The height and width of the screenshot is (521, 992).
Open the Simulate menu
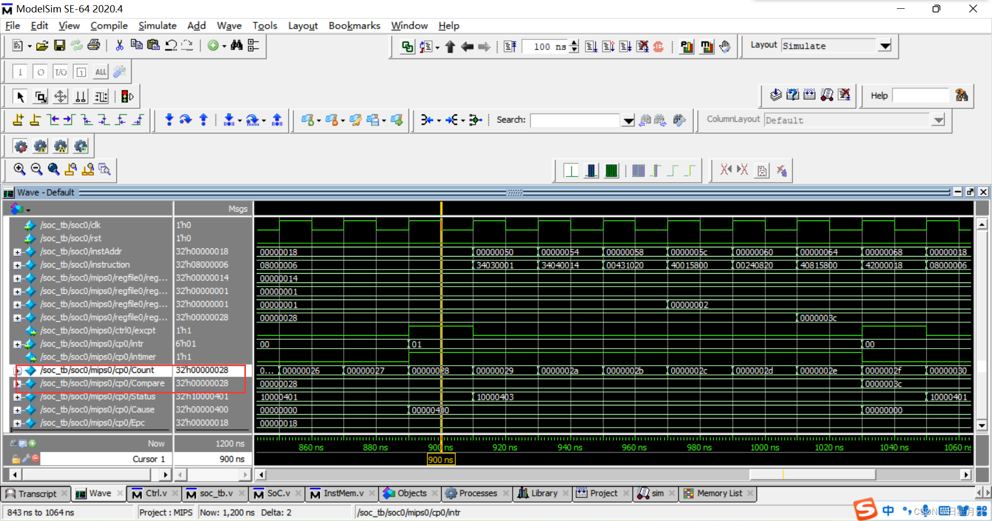tap(158, 25)
